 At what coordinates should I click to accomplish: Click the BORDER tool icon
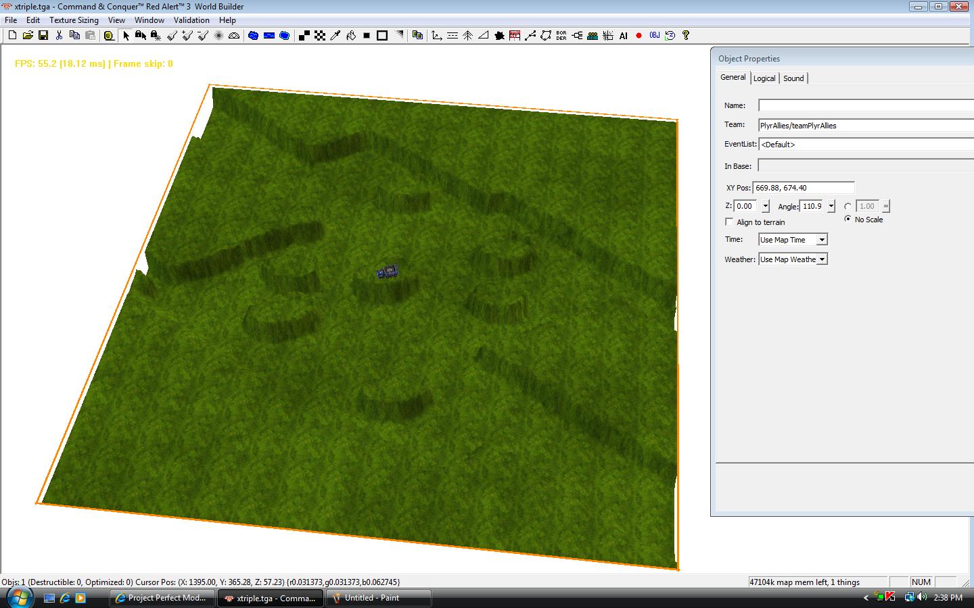pyautogui.click(x=561, y=35)
